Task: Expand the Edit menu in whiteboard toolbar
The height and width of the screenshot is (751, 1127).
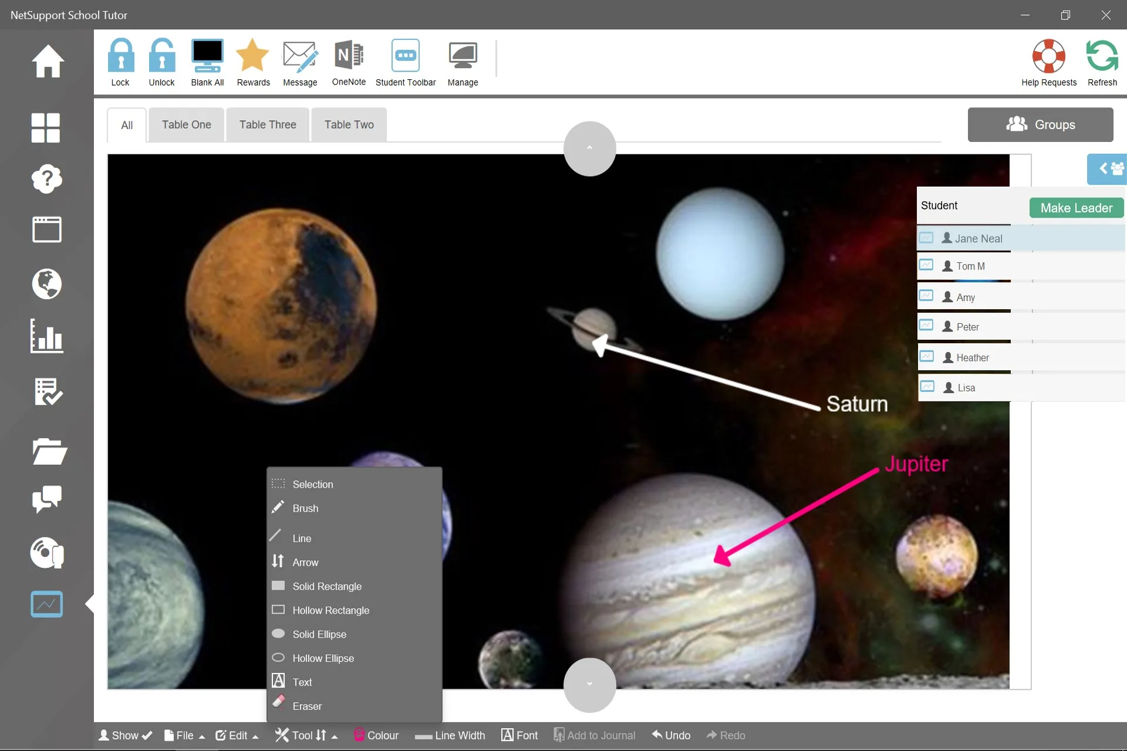Action: [x=237, y=736]
